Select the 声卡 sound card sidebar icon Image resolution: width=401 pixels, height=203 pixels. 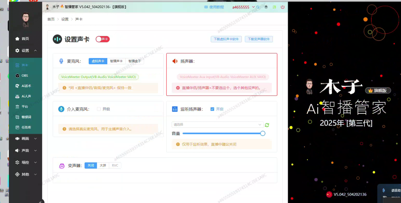[17, 65]
